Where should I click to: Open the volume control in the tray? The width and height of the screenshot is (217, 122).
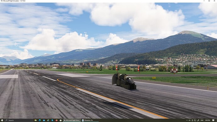click(189, 120)
